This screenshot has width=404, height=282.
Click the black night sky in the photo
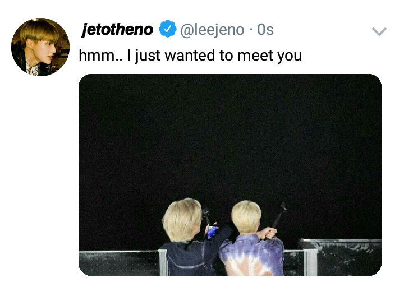230,134
